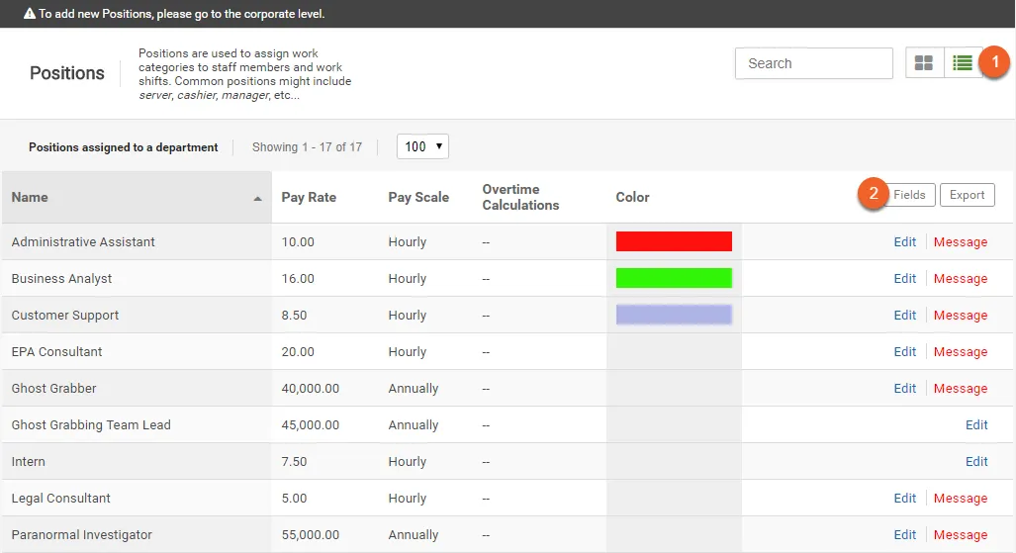Click the Pay Scale column header
Screen dimensions: 1016x553
[x=418, y=197]
